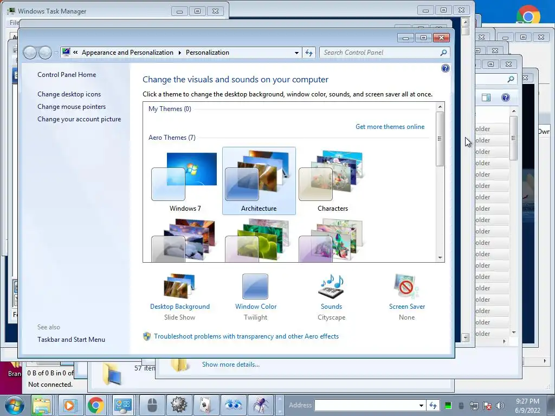Image resolution: width=555 pixels, height=416 pixels.
Task: Click help icon in background Explorer window
Action: coord(506,97)
